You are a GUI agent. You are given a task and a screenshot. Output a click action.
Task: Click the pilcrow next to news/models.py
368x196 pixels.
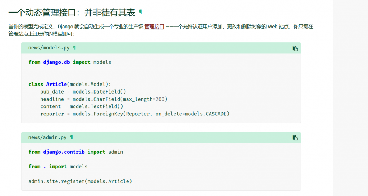click(x=74, y=48)
